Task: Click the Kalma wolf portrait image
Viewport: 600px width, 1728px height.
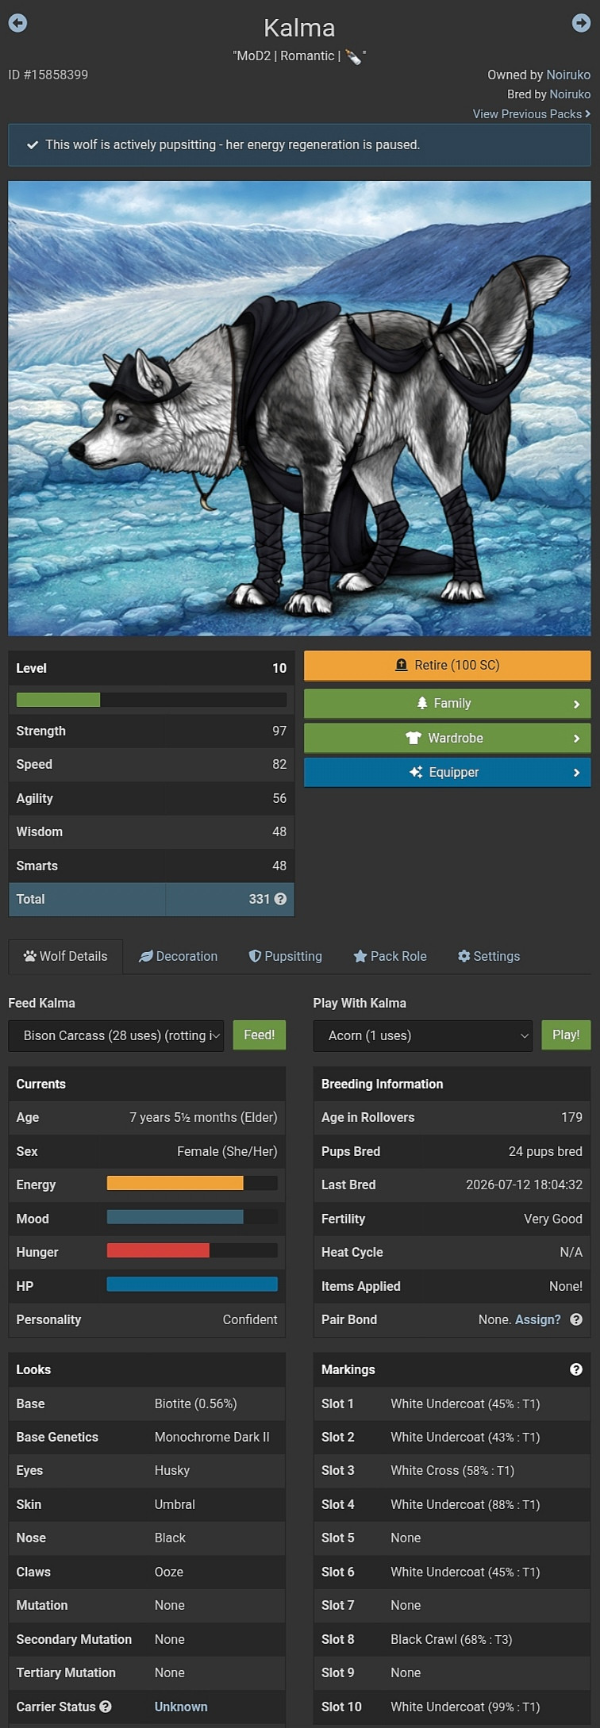Action: pyautogui.click(x=299, y=408)
